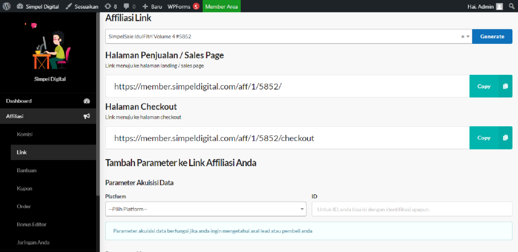Open the Hai, Admin account menu
The width and height of the screenshot is (518, 252).
[x=485, y=6]
